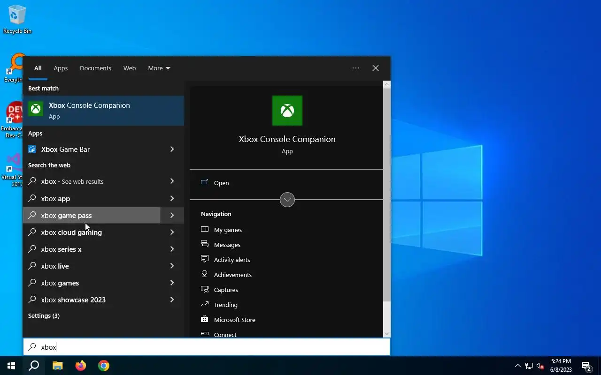Switch to the Web search tab
This screenshot has height=375, width=601.
coord(130,68)
